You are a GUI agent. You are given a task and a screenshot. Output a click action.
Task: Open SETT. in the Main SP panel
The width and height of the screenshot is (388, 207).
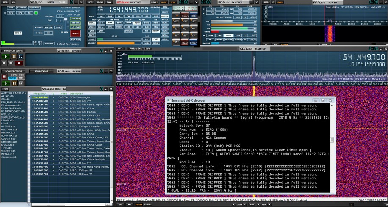[120, 49]
